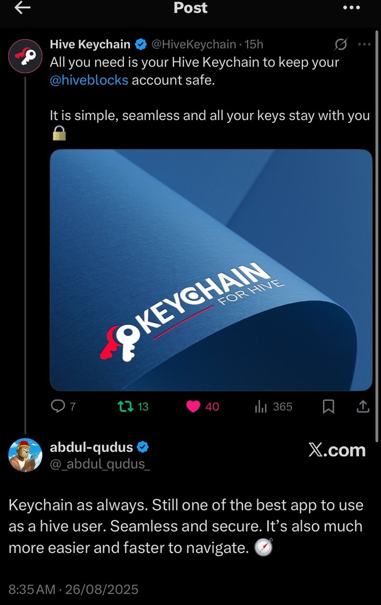Click the Hive Keychain display name

[x=90, y=45]
